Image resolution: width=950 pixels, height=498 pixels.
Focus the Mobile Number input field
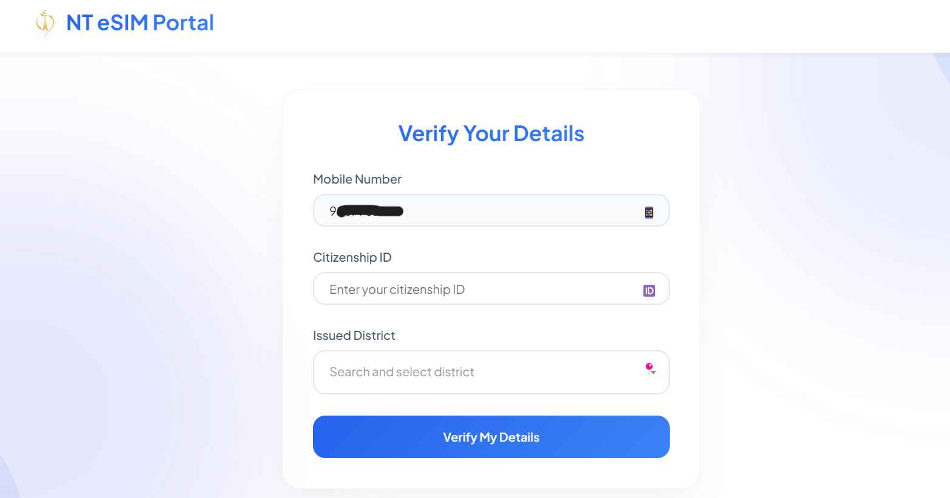pyautogui.click(x=516, y=211)
